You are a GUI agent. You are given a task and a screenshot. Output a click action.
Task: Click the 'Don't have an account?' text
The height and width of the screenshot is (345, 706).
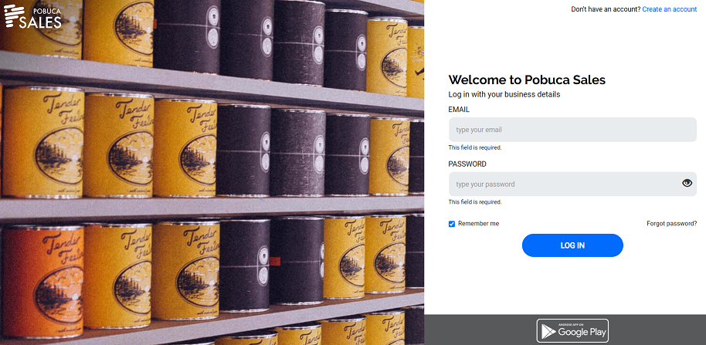pos(606,9)
